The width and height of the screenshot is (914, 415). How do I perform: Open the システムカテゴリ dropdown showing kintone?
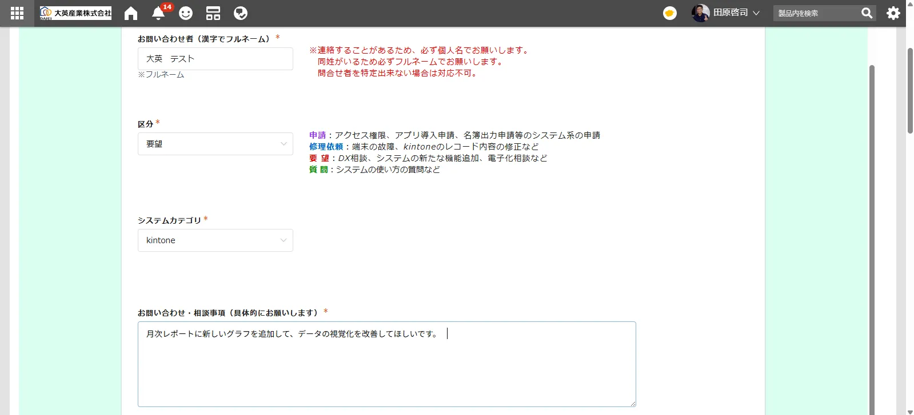[x=215, y=240]
